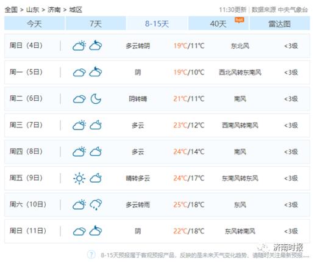
Task: Click sunny icon for 周五 (9日)
Action: click(79, 178)
